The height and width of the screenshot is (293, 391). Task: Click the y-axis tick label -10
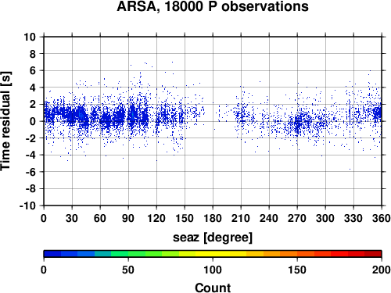point(27,205)
